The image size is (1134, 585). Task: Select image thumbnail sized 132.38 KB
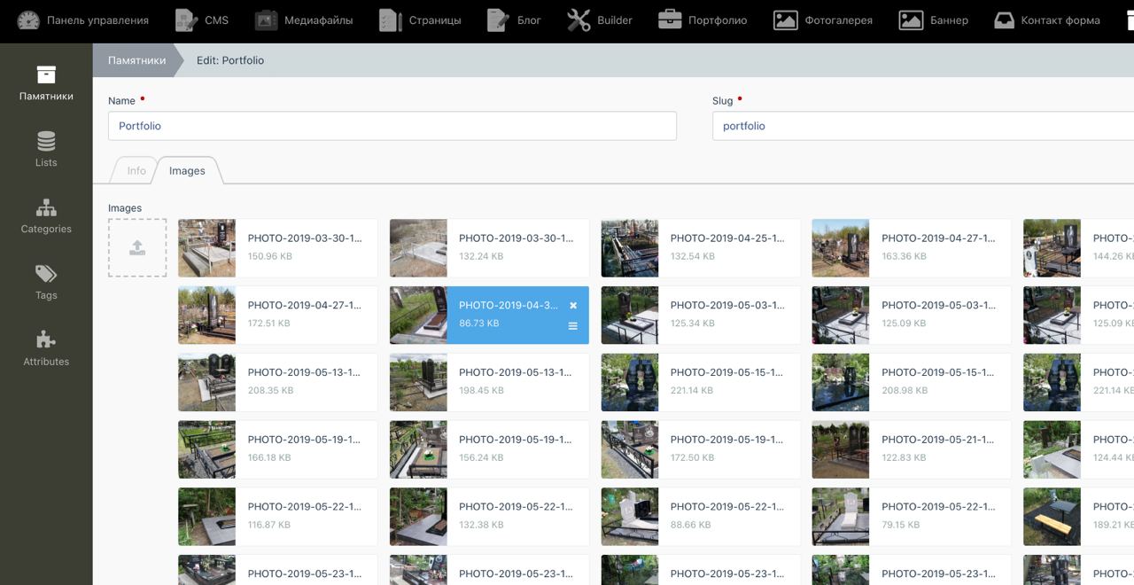tap(418, 518)
